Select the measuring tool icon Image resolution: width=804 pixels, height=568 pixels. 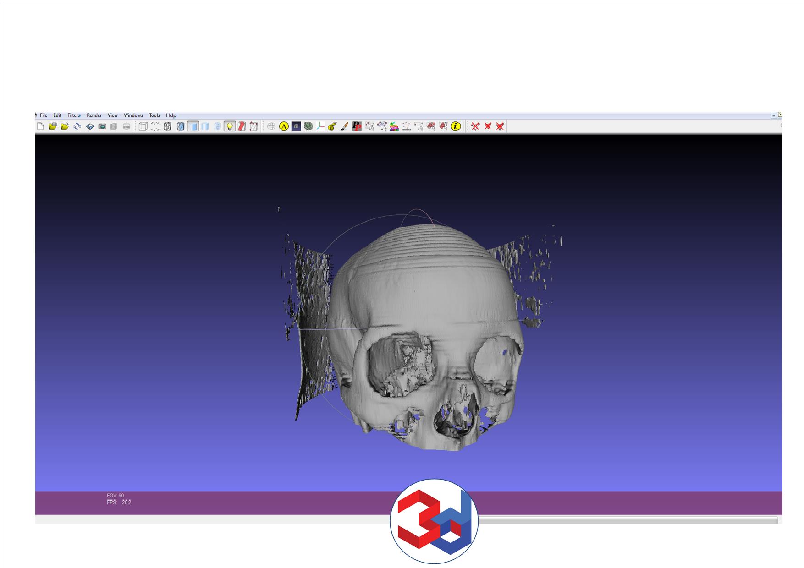[332, 126]
